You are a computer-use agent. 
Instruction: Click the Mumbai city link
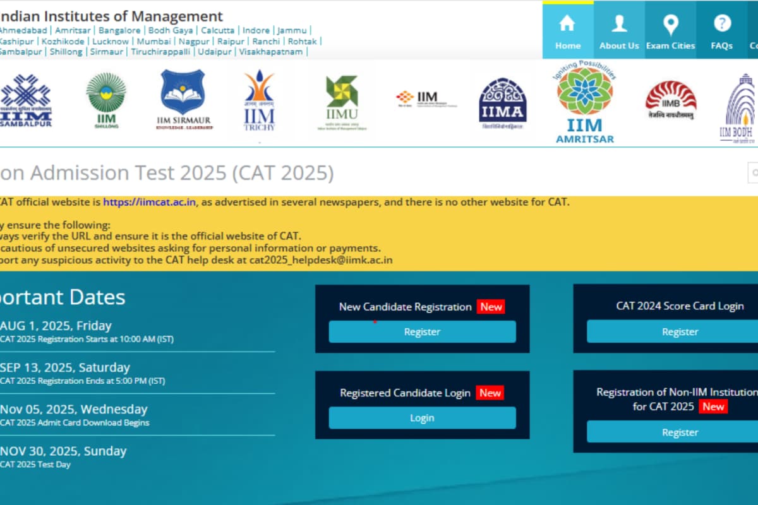(x=153, y=41)
